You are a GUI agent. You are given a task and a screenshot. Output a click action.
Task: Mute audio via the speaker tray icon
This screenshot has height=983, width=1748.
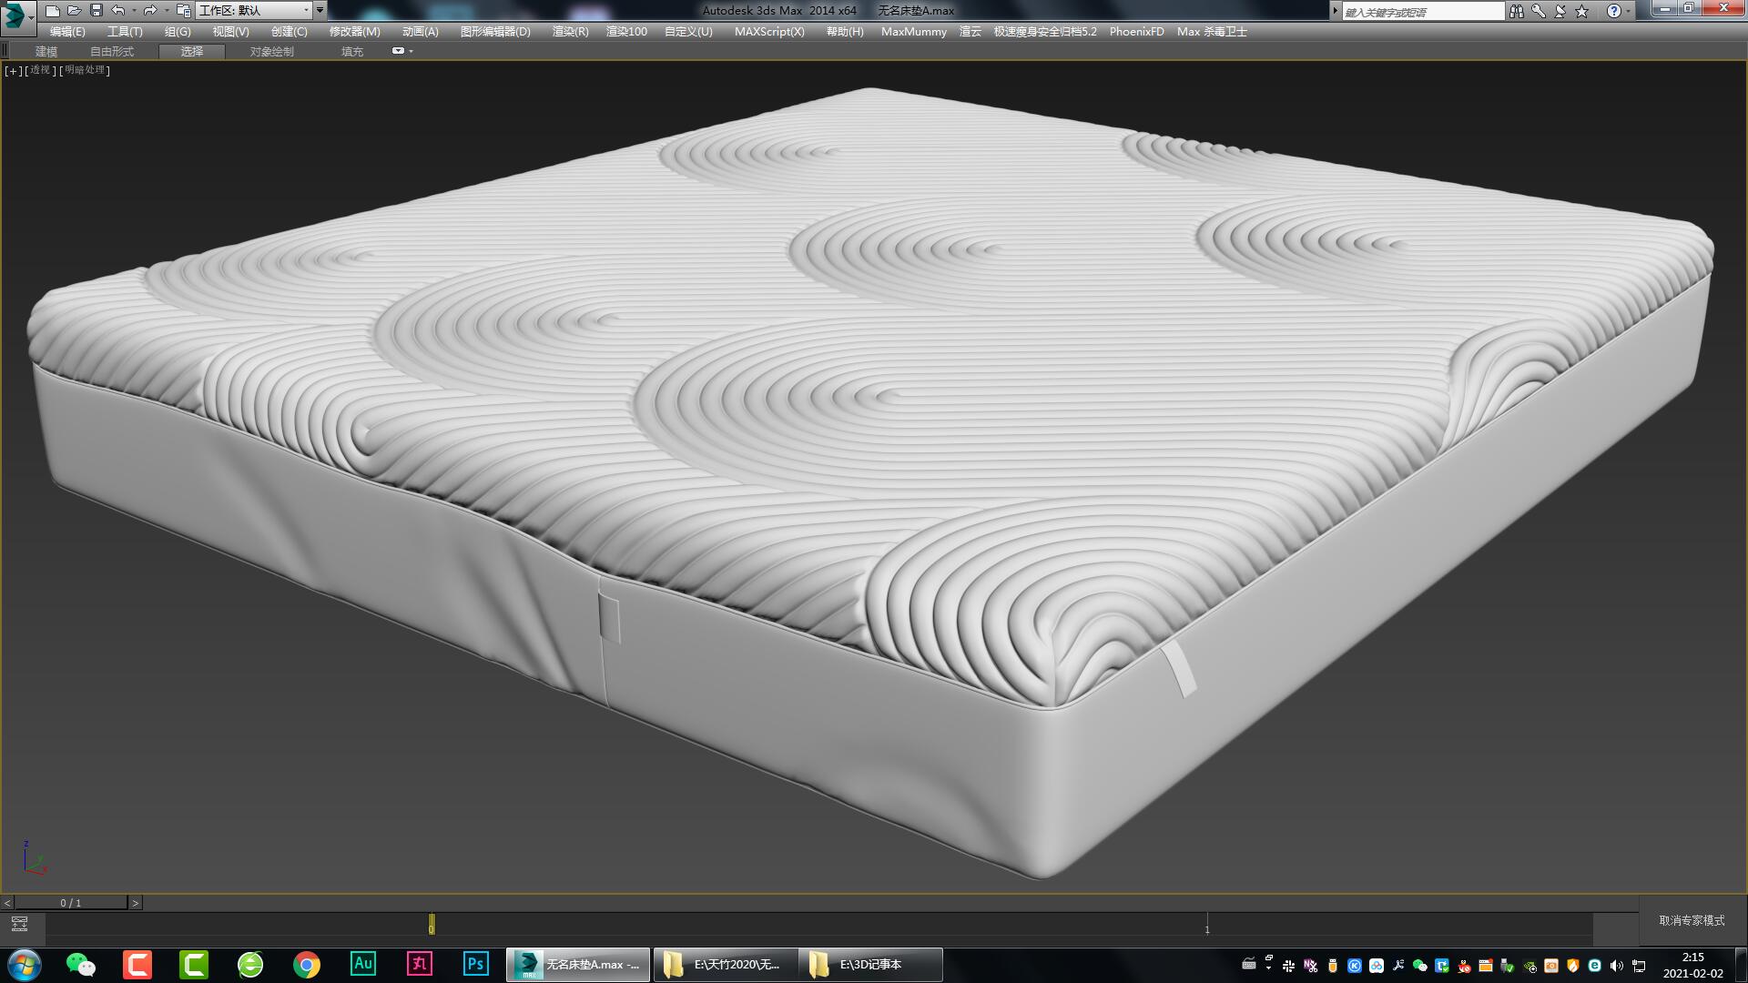pyautogui.click(x=1616, y=967)
